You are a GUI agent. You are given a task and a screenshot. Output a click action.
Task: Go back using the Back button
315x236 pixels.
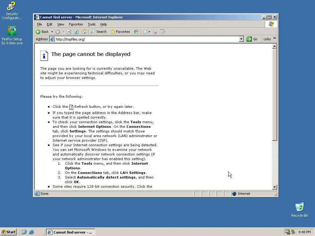(42, 32)
